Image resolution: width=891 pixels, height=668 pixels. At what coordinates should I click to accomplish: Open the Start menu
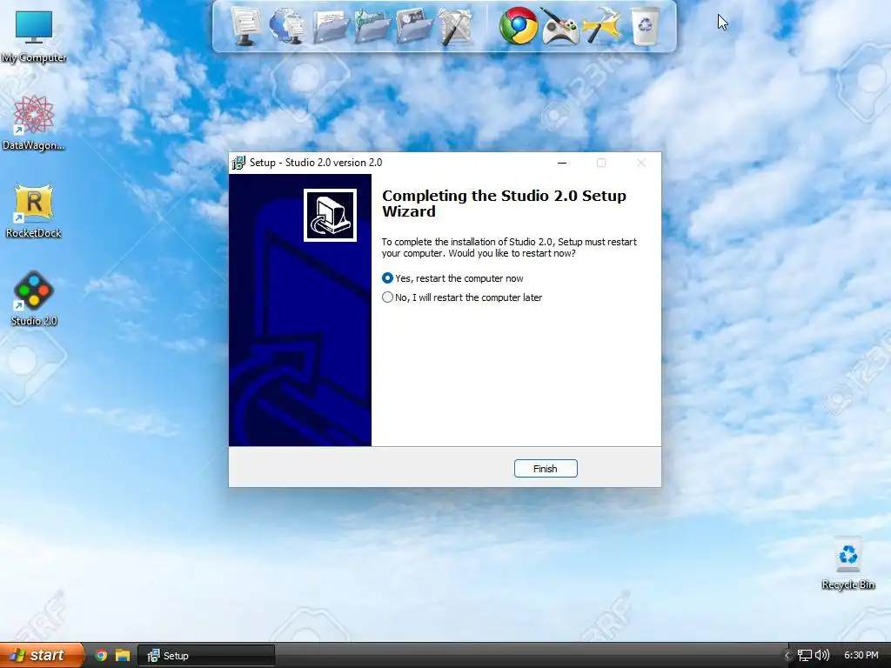coord(42,655)
